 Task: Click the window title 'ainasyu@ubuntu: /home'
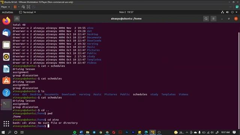click(x=126, y=19)
